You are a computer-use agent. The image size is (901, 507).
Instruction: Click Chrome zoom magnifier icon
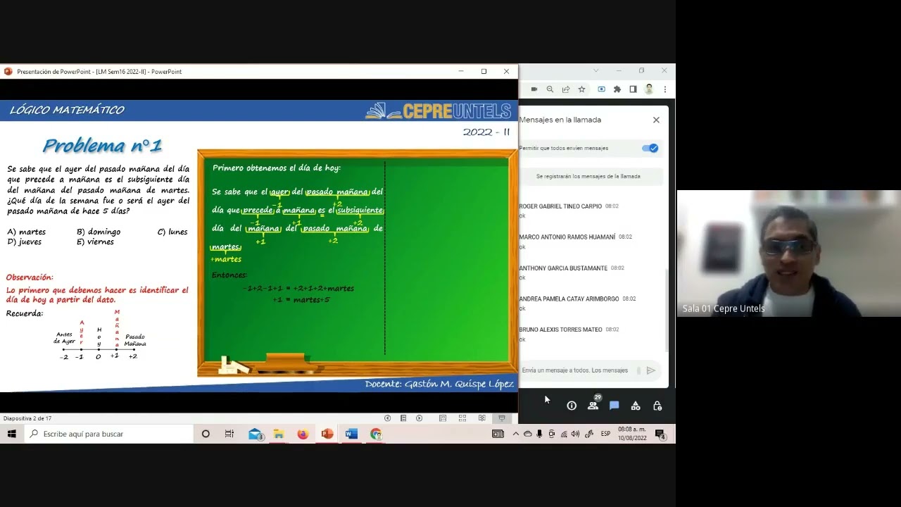(550, 89)
